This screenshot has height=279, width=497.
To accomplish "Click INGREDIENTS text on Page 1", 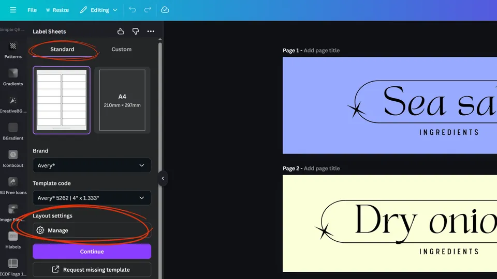I will point(449,132).
